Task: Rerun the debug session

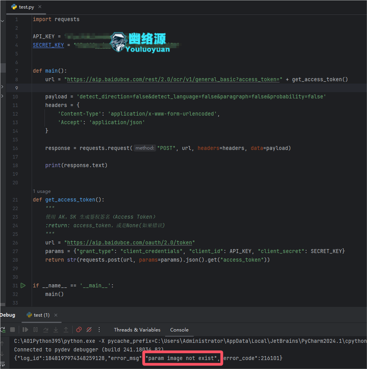Action: (x=4, y=330)
